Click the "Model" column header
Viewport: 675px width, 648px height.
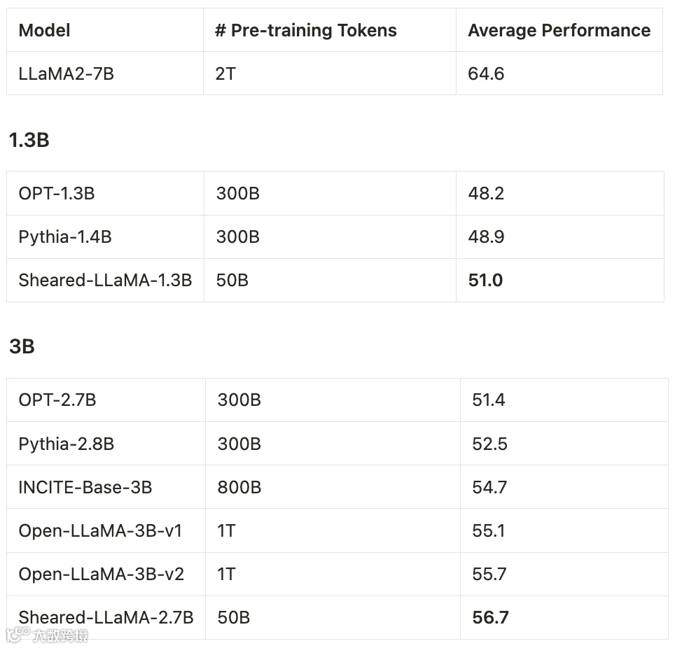[44, 31]
